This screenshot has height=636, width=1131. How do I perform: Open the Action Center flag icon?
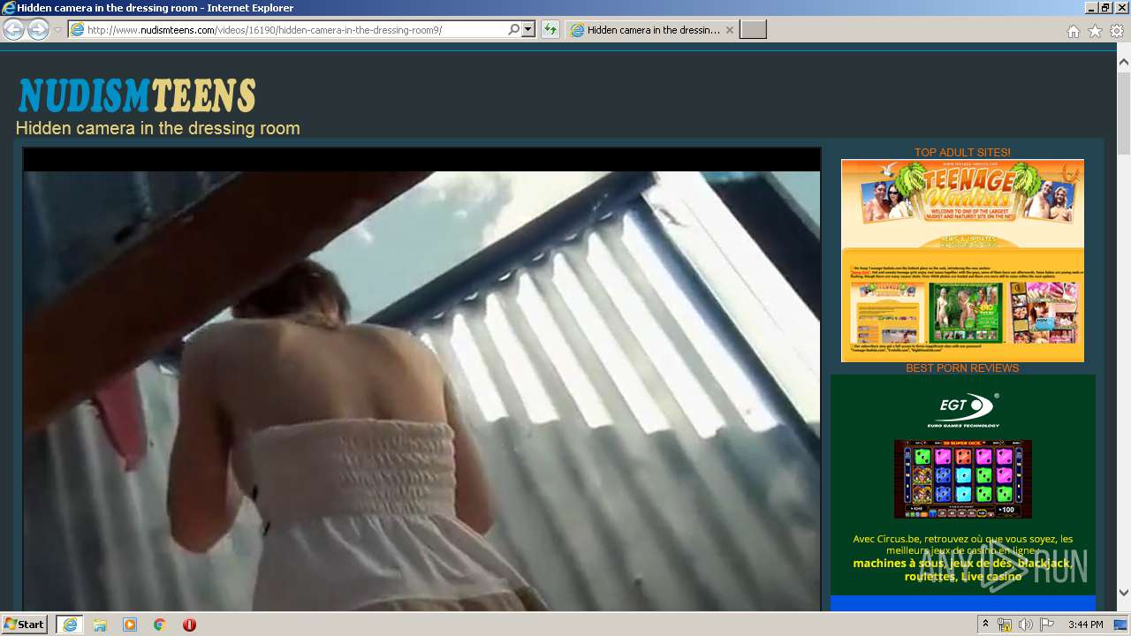click(x=1047, y=625)
